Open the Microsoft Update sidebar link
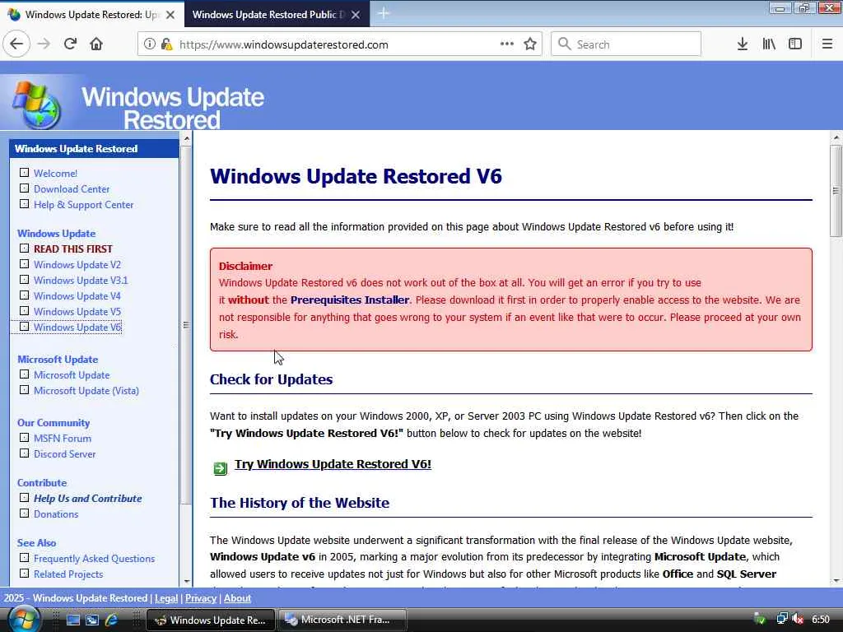The image size is (843, 632). click(72, 374)
